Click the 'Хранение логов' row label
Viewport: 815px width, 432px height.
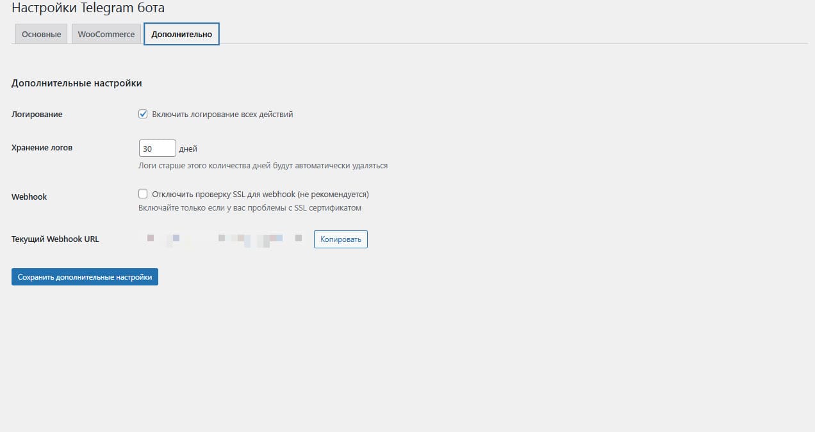click(x=42, y=148)
